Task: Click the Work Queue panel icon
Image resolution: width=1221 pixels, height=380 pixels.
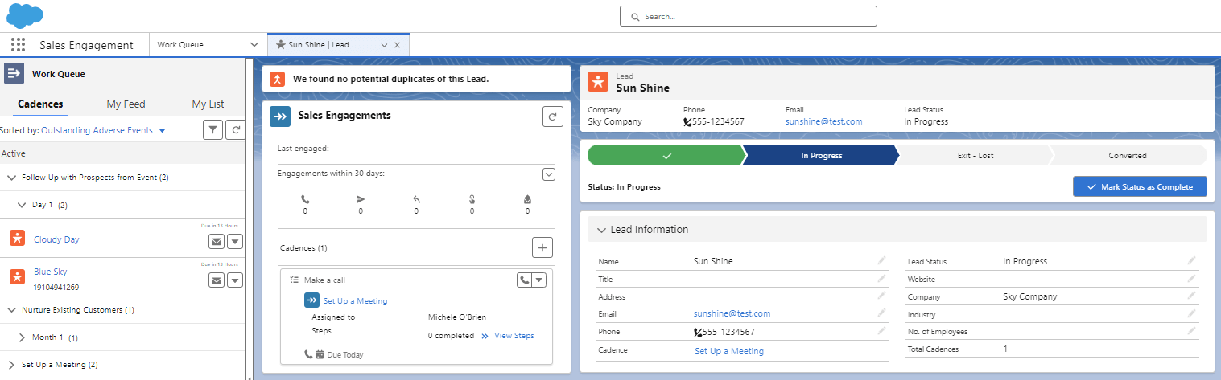Action: (x=14, y=73)
